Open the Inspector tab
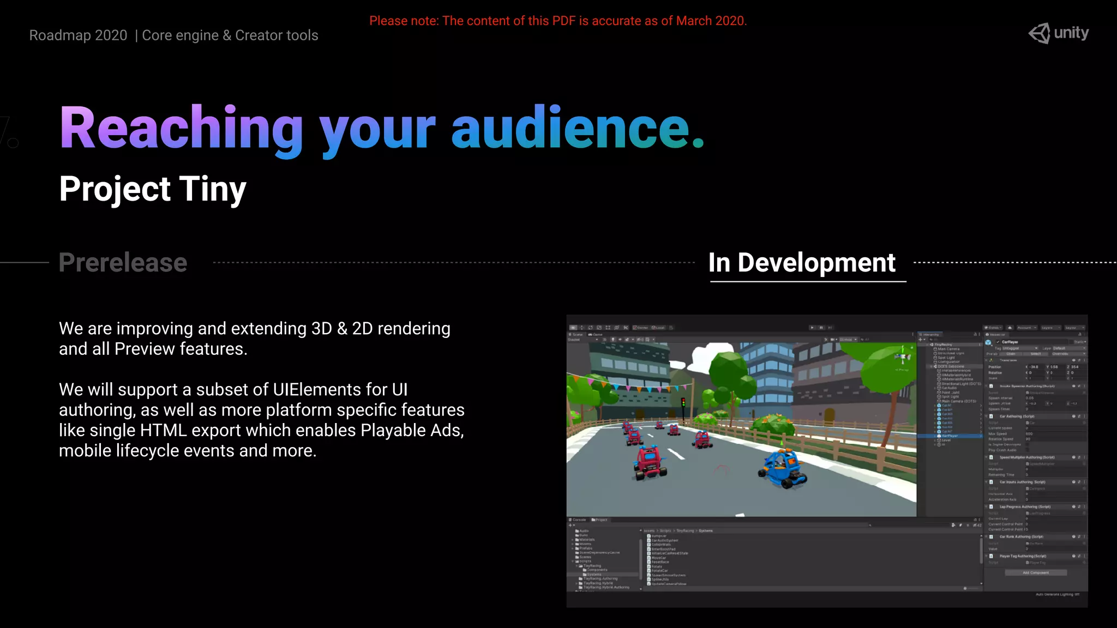Viewport: 1117px width, 628px height. click(x=996, y=335)
